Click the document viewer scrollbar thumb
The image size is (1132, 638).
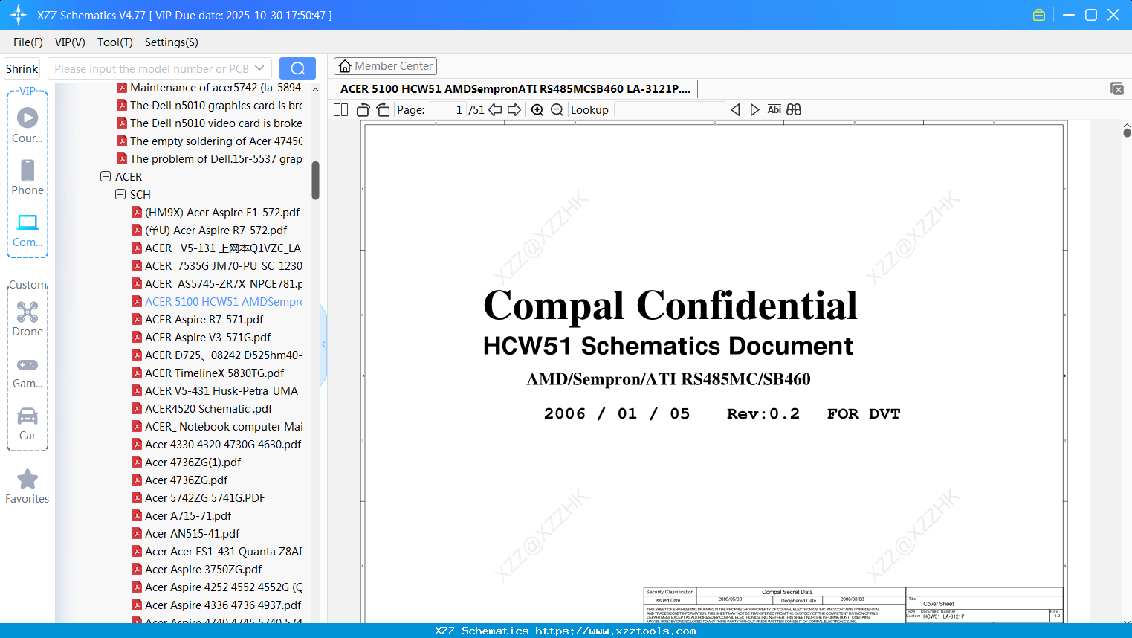[x=1127, y=132]
